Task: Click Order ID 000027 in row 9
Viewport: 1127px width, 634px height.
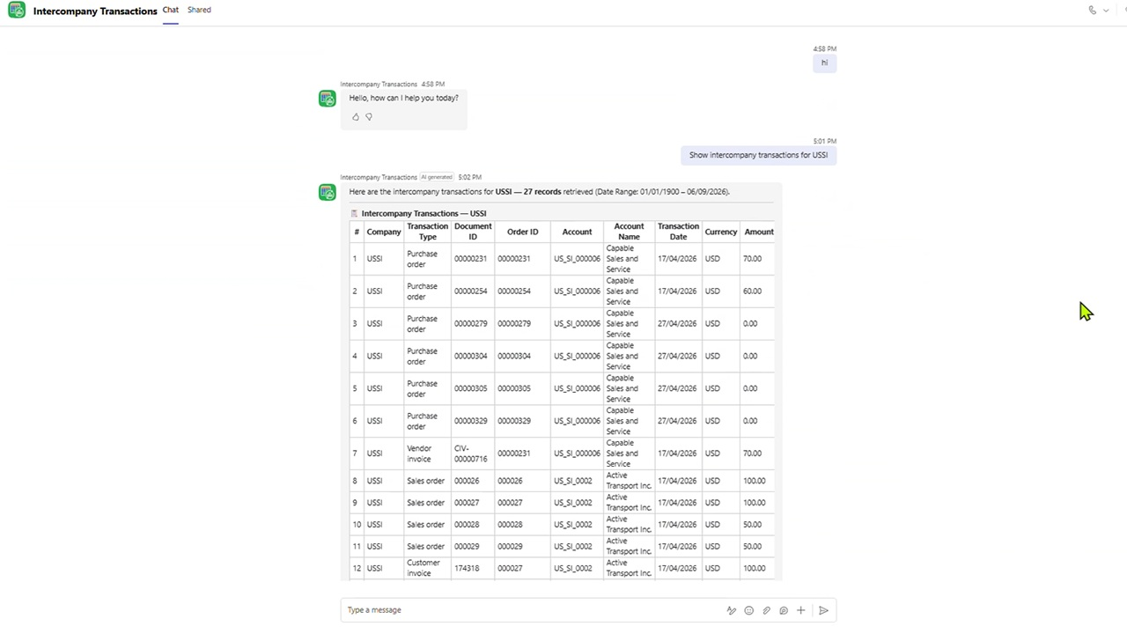Action: pos(510,503)
